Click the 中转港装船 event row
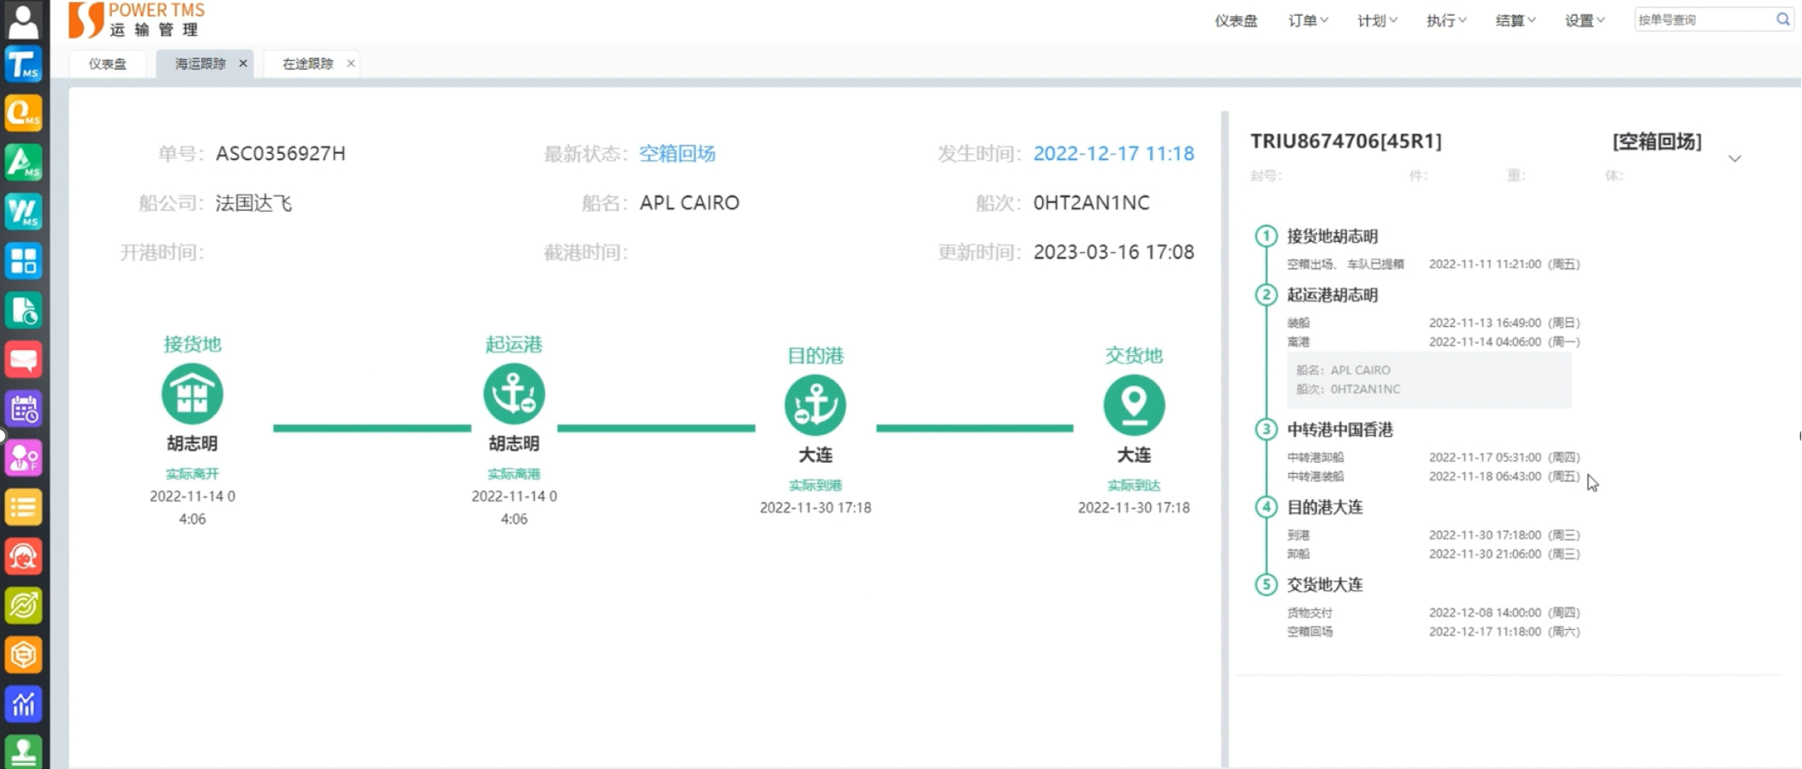1802x769 pixels. click(1433, 476)
